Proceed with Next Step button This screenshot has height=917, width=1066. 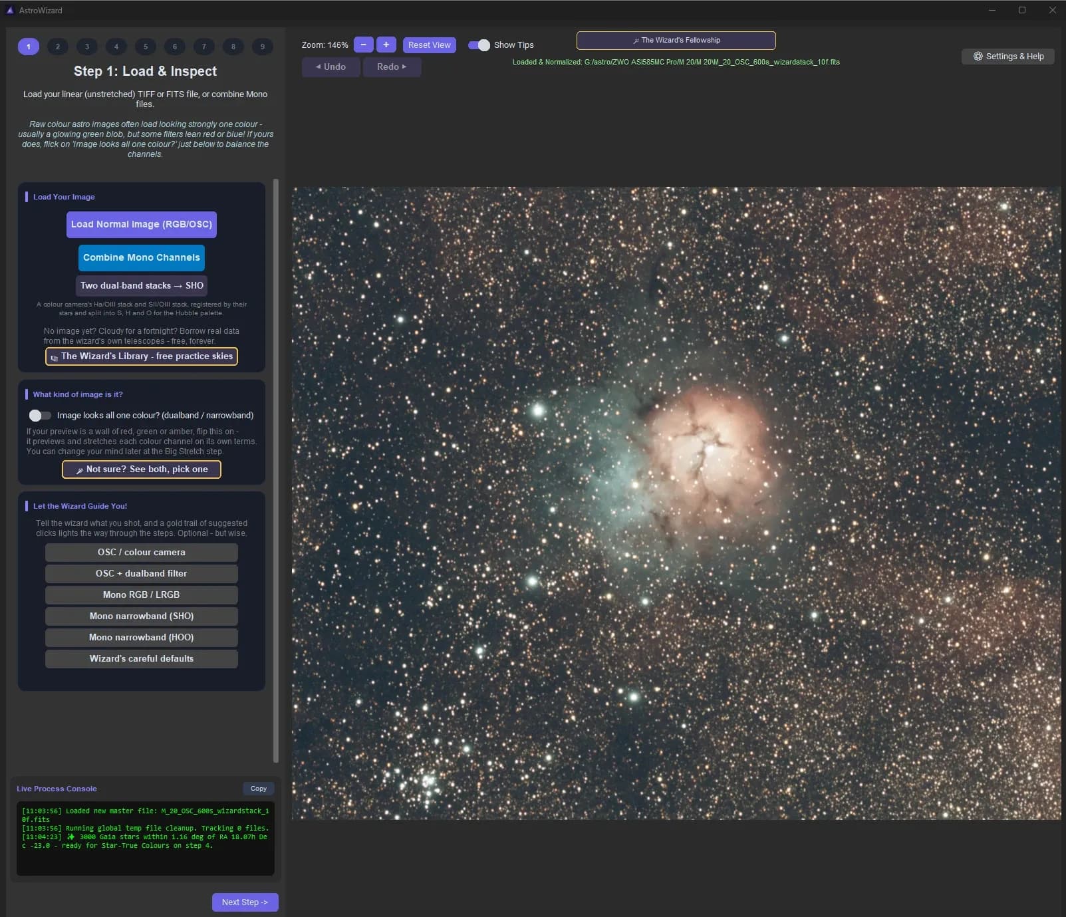point(245,902)
